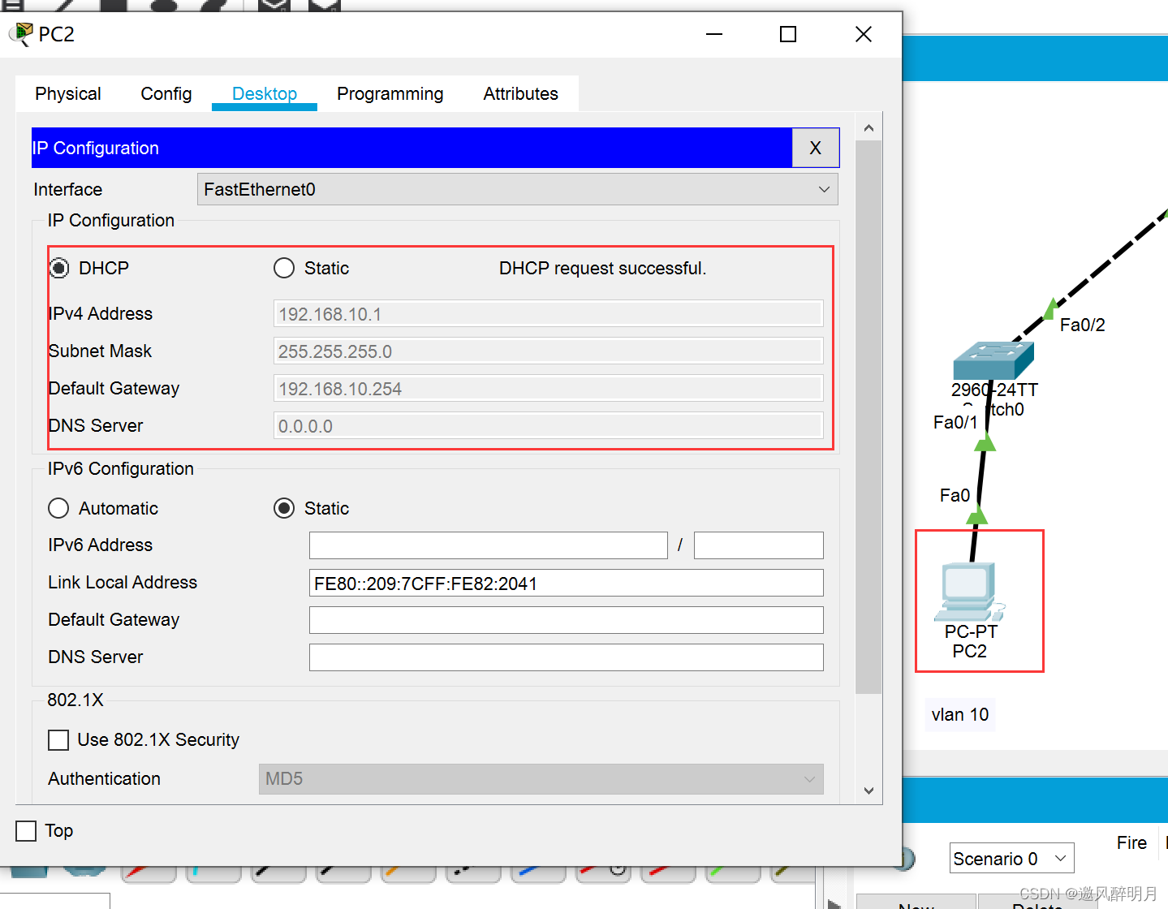Choose Automatic IPv6 configuration
Screen dimensions: 1168x909
58,508
